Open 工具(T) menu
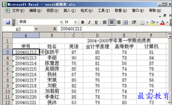This screenshot has width=172, height=105. coord(104,10)
